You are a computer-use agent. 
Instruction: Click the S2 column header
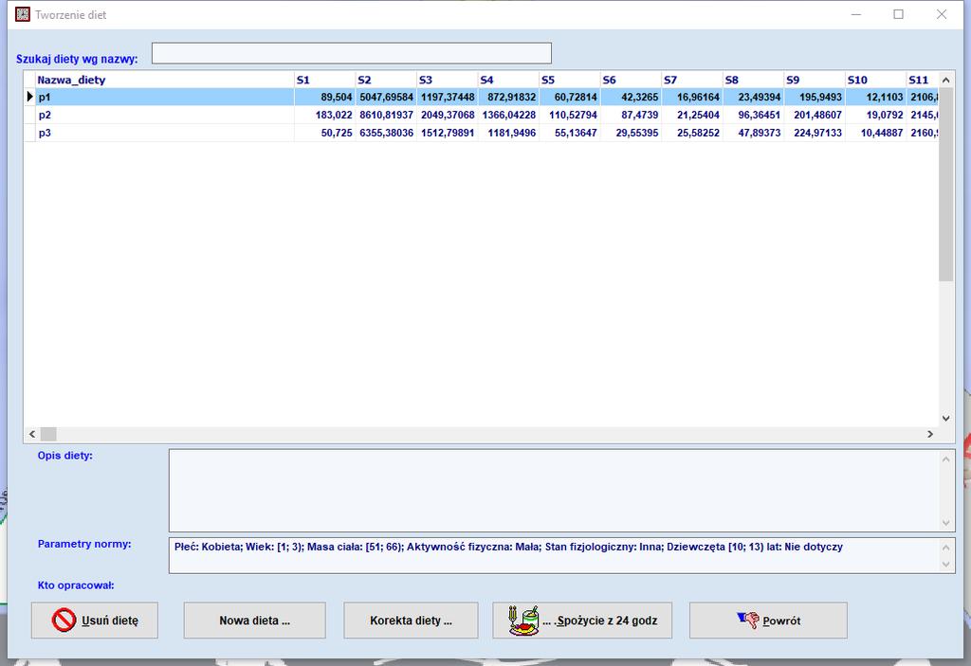pos(387,80)
